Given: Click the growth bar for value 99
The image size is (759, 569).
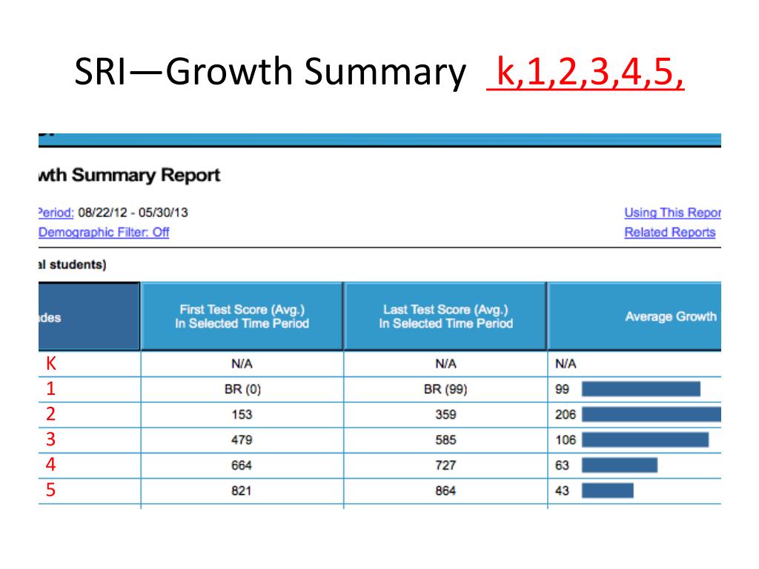Looking at the screenshot, I should (641, 389).
